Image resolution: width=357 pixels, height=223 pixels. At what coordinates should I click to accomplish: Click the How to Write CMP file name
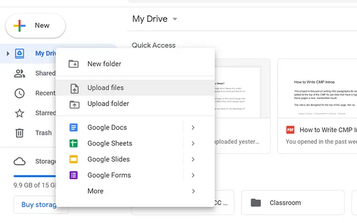click(328, 130)
